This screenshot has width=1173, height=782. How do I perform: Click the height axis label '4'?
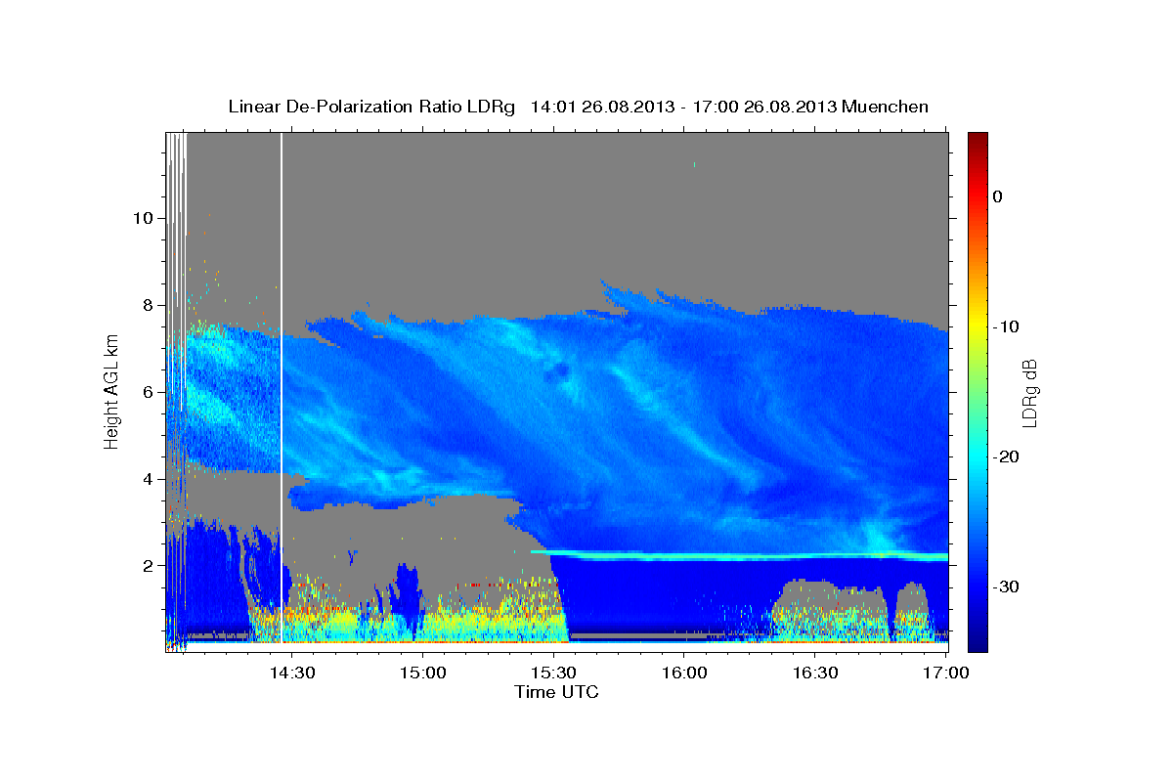pos(146,479)
